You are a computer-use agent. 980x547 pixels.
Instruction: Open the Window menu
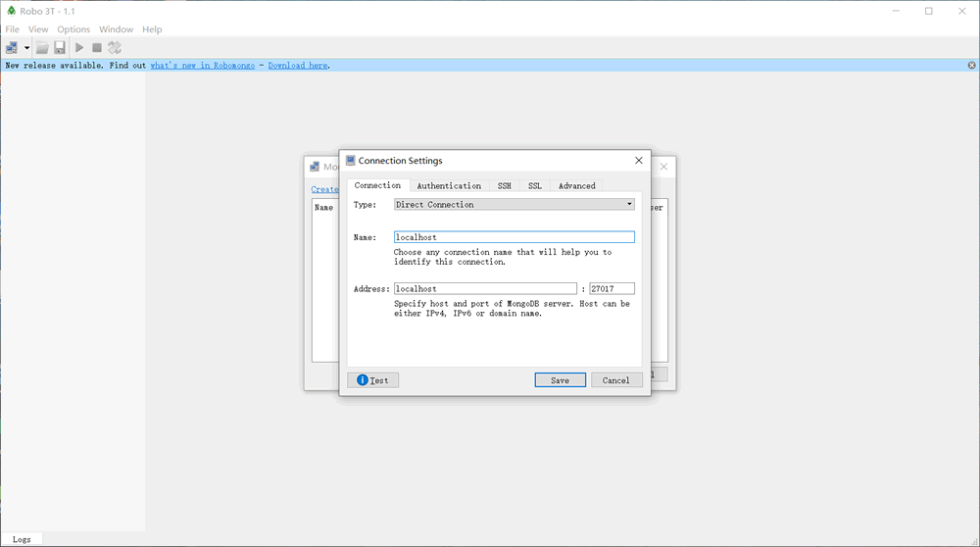(117, 29)
